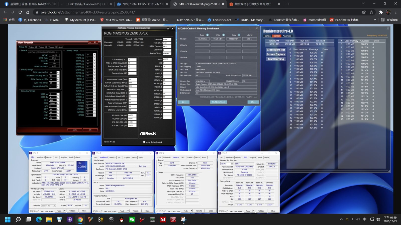Open the AIDA64 '64' taskbar icon
Screen dimensions: 401x225
click(x=163, y=219)
